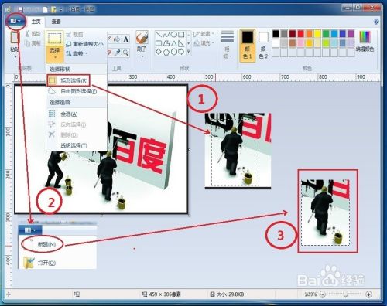Open 编辑颜色 edit colors dialog

(365, 41)
